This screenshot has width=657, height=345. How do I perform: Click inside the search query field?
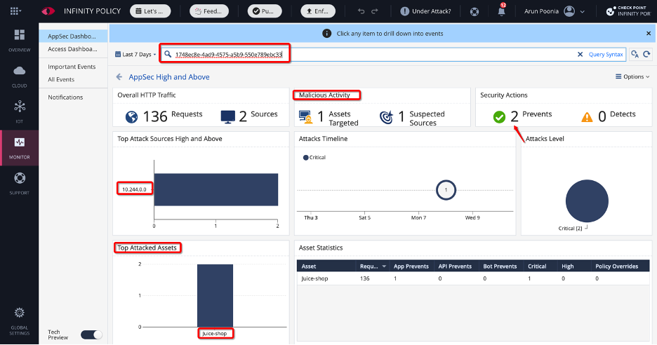coord(421,54)
